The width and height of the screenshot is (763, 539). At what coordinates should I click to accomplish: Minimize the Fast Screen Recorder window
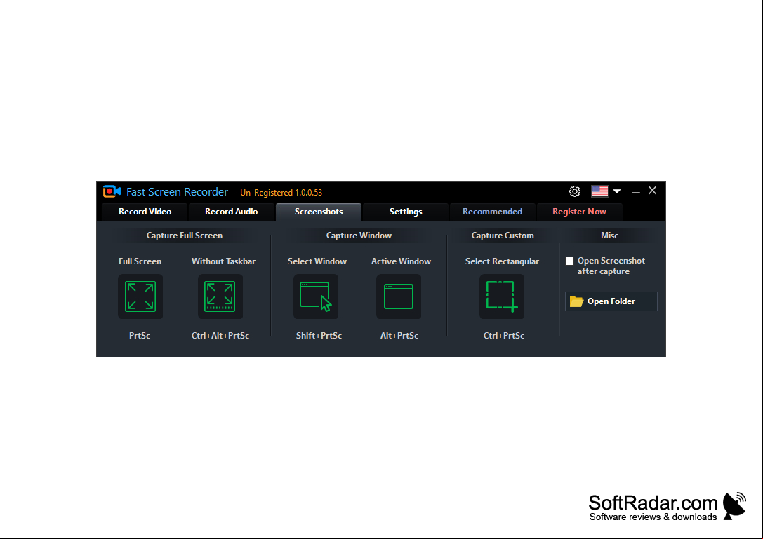635,192
